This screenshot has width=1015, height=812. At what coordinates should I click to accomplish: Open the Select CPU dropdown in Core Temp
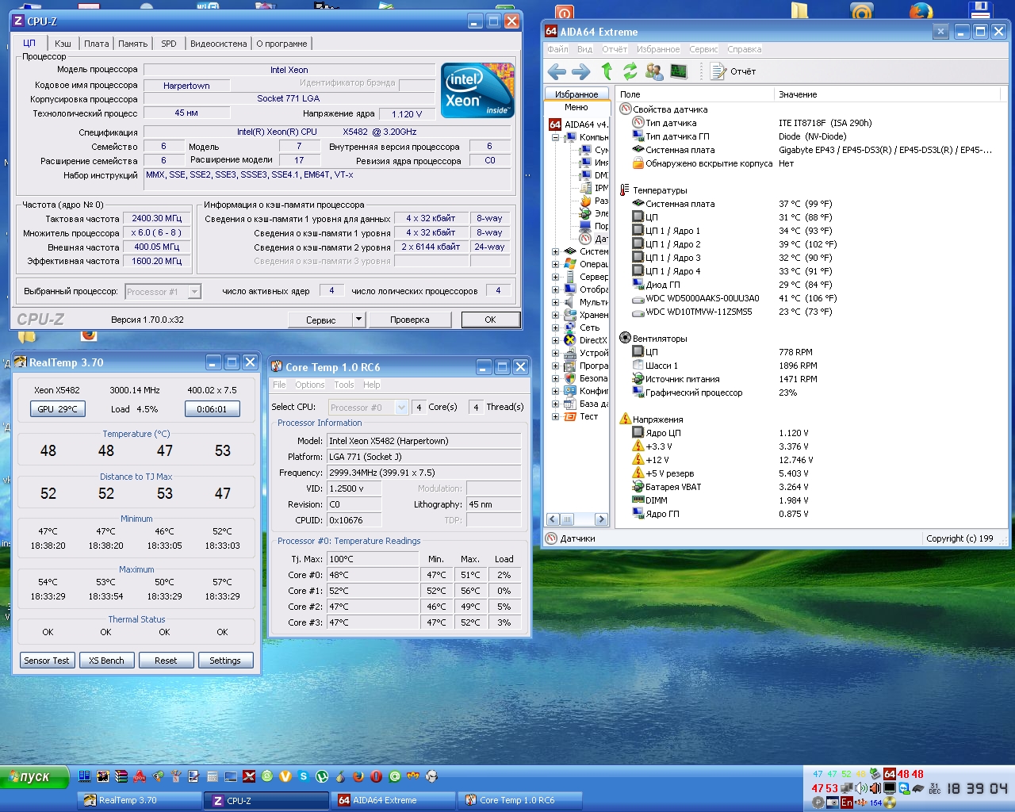tap(401, 408)
